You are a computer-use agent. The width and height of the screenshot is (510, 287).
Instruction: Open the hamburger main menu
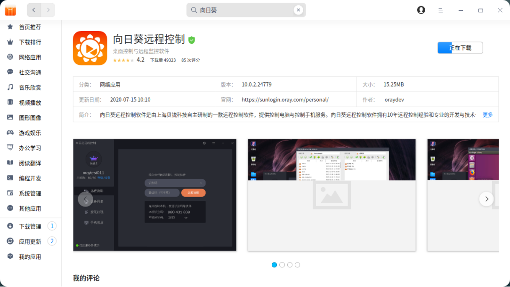pos(440,10)
